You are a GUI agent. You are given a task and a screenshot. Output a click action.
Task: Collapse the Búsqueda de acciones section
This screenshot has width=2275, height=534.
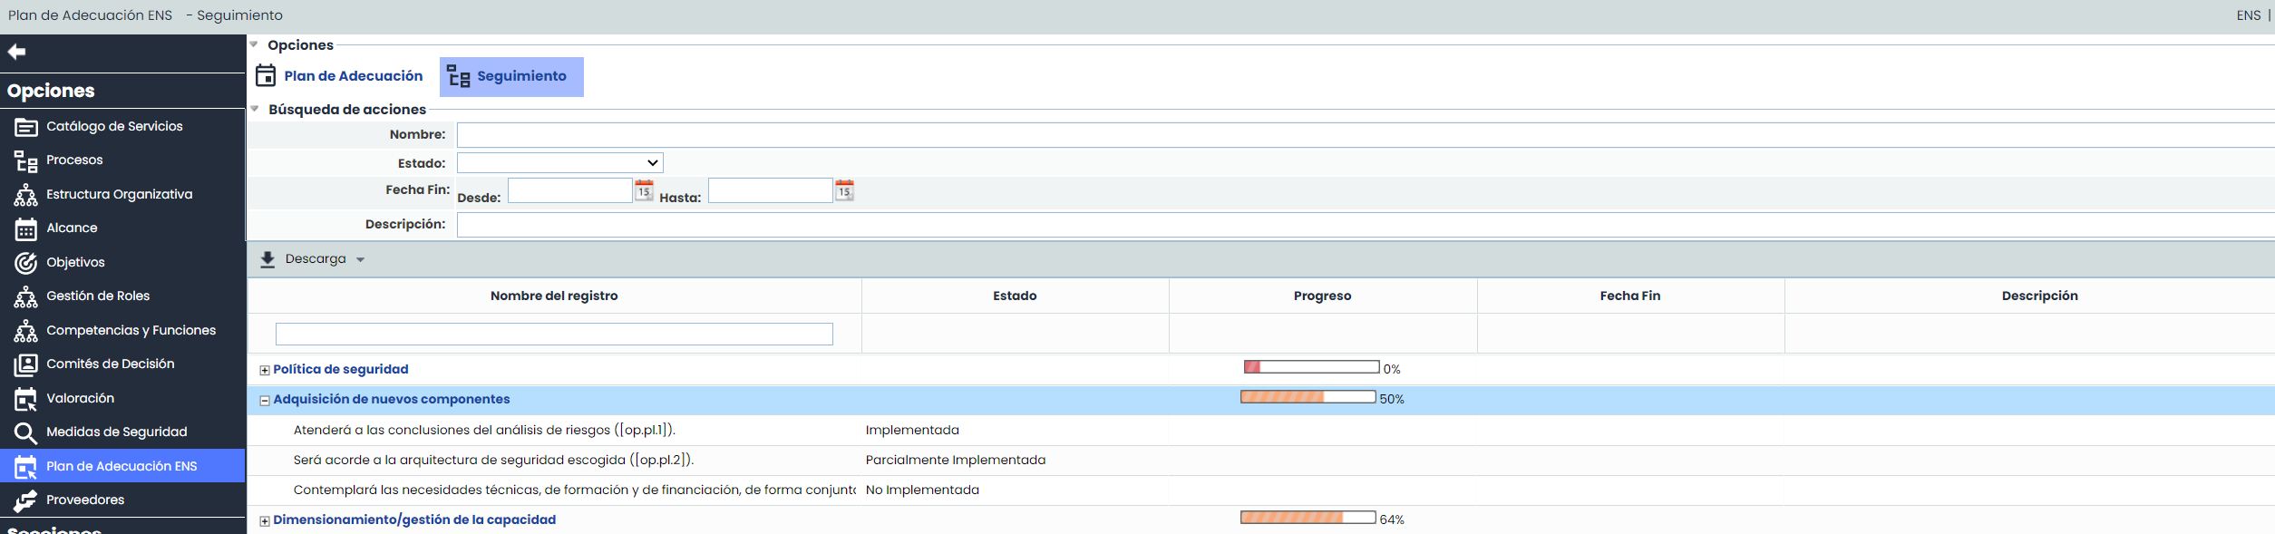tap(255, 109)
